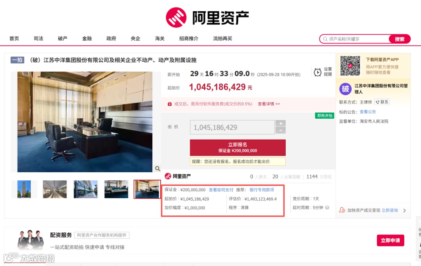Screen dimensions: 421x266
Task: Open the 央企 navigation tab
Action: click(x=135, y=38)
